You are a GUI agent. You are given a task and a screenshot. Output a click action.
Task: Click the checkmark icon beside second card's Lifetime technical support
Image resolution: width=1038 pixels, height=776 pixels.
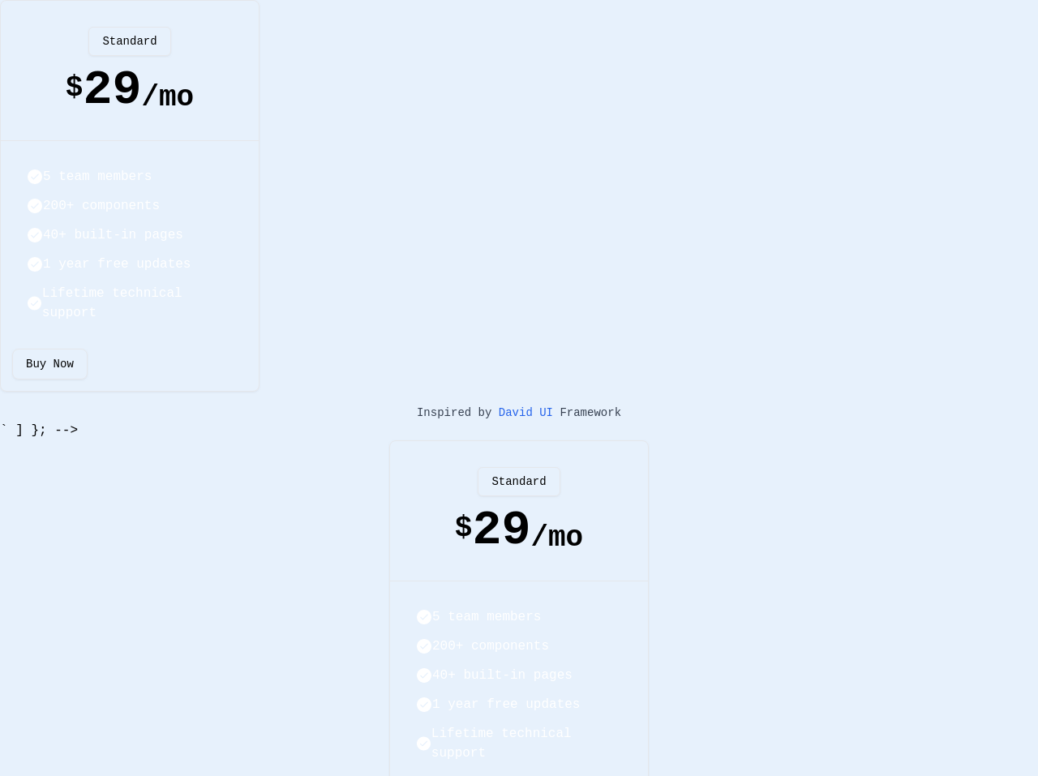[424, 744]
